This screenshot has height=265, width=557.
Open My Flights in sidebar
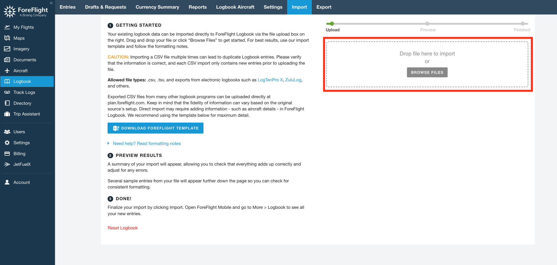tap(27, 27)
